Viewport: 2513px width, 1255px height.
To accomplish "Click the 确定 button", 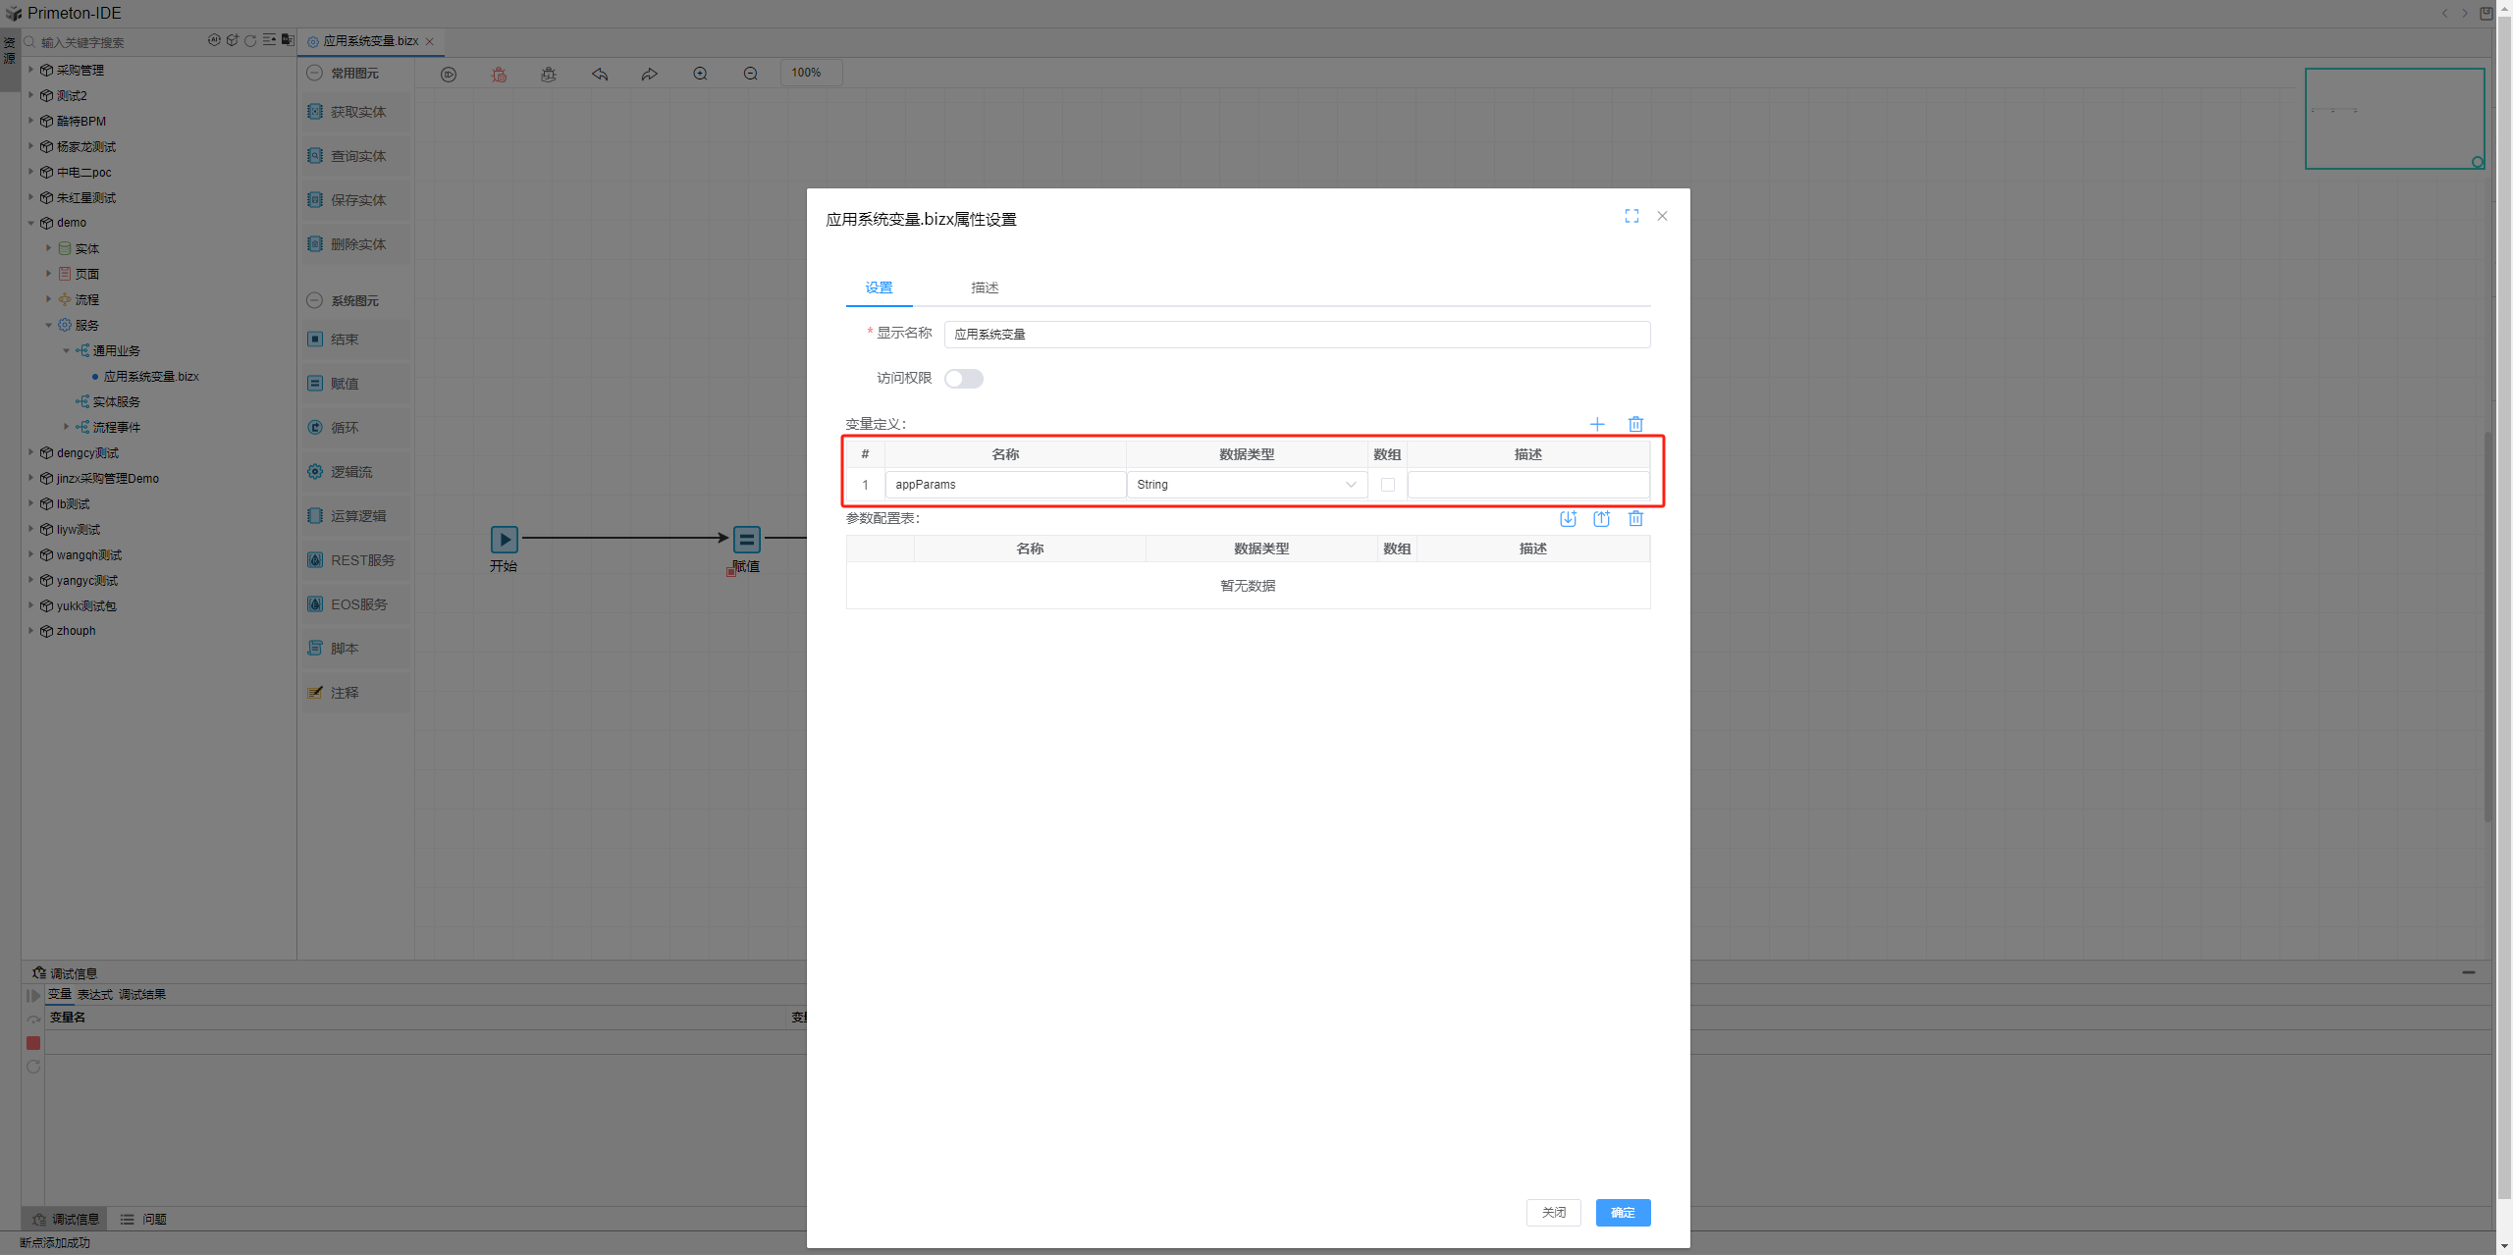I will point(1623,1213).
